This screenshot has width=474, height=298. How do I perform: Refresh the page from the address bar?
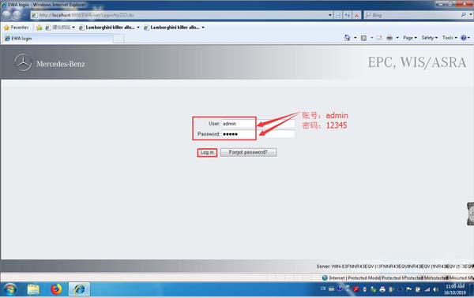(x=347, y=15)
